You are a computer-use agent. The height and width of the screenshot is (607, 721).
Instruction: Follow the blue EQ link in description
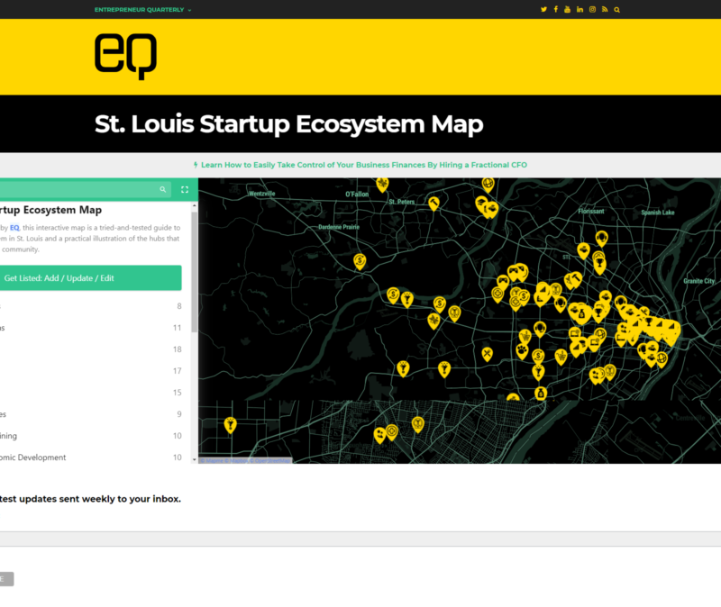click(14, 228)
